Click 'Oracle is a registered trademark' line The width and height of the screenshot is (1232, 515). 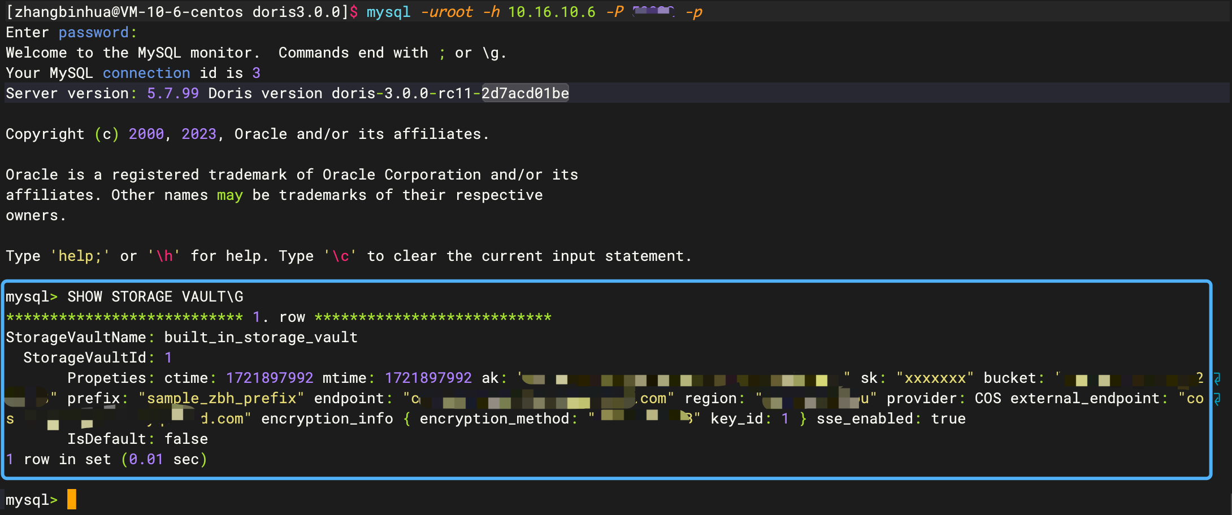pos(292,174)
